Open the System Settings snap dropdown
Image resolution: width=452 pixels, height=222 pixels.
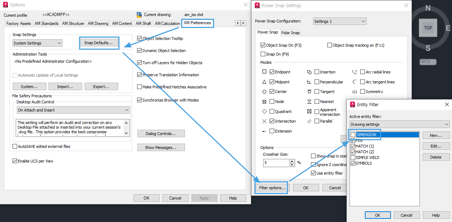(37, 43)
